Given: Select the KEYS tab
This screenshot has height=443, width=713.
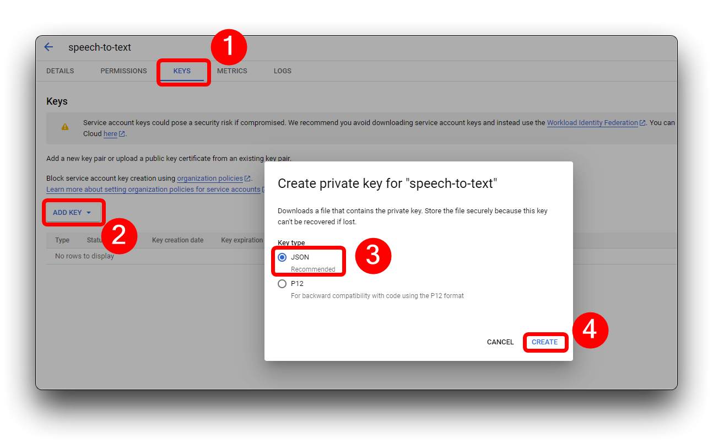Looking at the screenshot, I should tap(182, 71).
